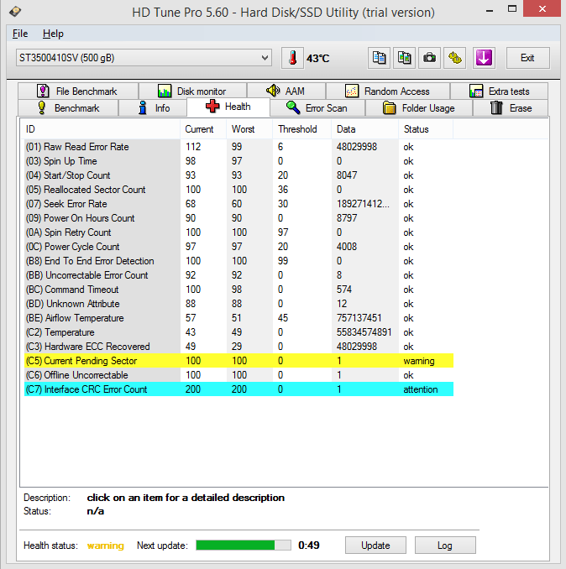Maximize the HD Tune Pro window

tap(512, 9)
